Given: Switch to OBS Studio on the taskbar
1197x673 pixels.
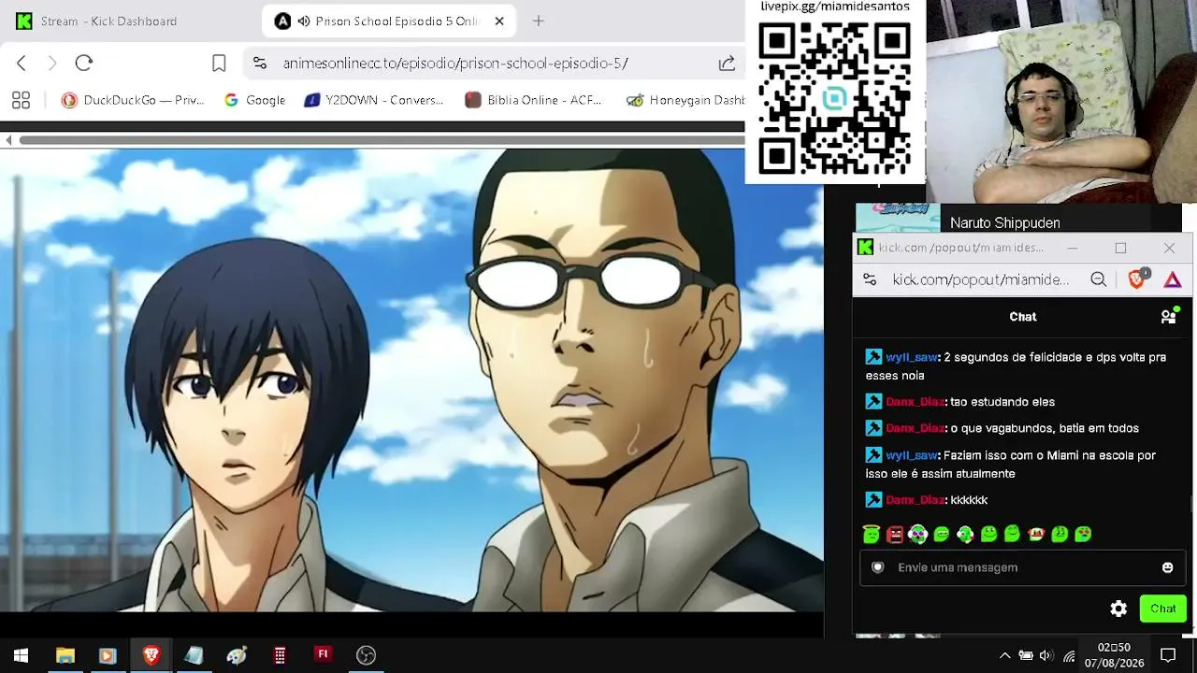Looking at the screenshot, I should (366, 655).
